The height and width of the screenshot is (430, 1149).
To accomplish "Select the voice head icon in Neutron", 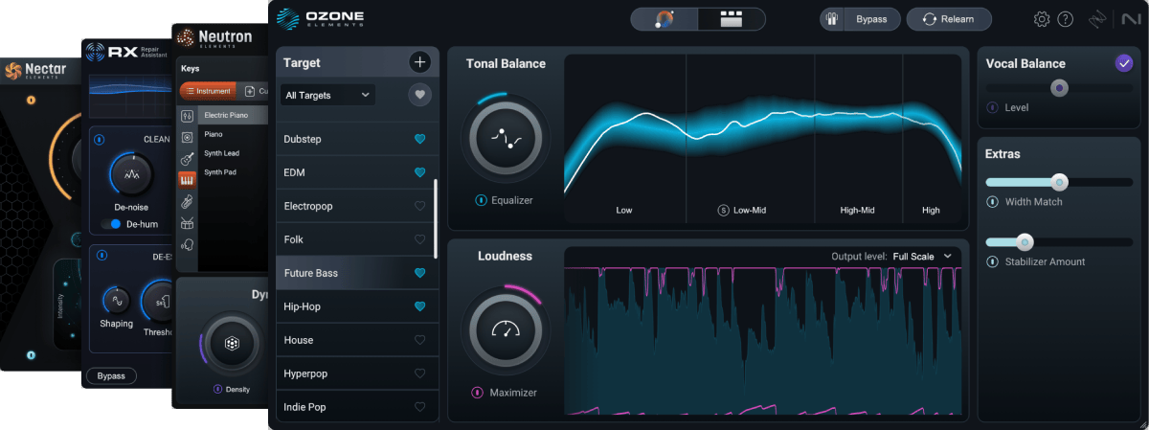I will [187, 245].
